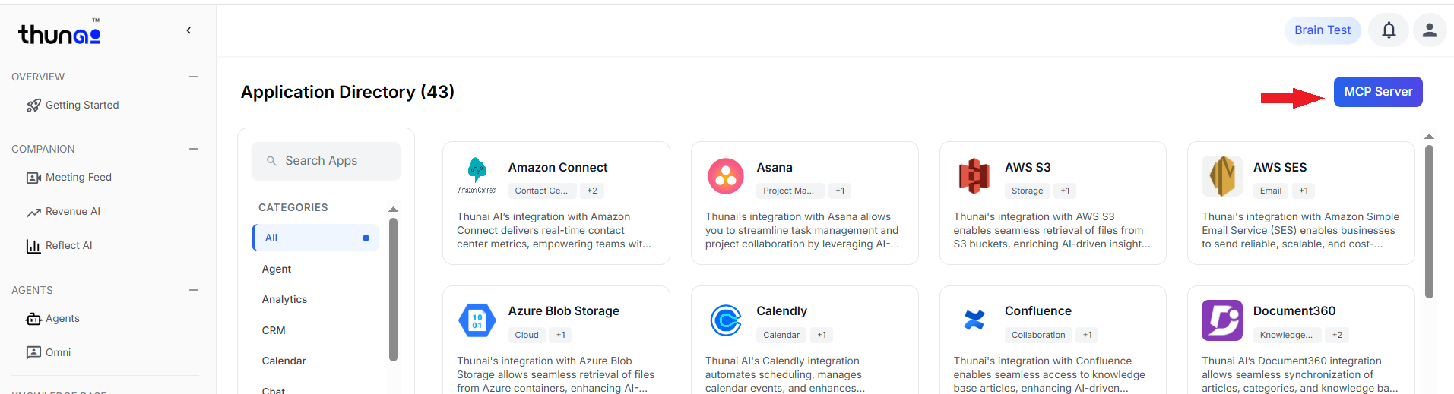Click the AWS SES logo
Image resolution: width=1454 pixels, height=394 pixels.
coord(1222,175)
